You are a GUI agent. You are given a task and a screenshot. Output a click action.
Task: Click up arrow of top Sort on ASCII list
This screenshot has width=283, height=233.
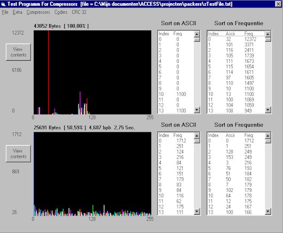click(196, 34)
